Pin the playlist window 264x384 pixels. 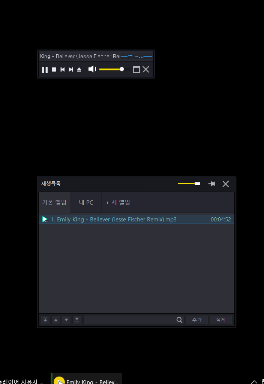[211, 184]
